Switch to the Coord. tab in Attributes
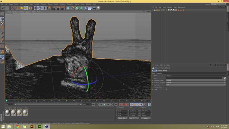 pyautogui.click(x=160, y=70)
